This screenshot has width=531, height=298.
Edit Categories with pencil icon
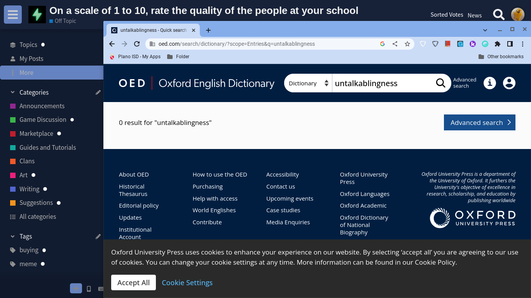[x=98, y=92]
